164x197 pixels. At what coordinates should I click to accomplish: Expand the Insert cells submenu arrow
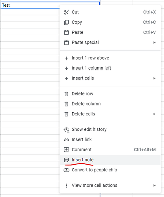(155, 78)
